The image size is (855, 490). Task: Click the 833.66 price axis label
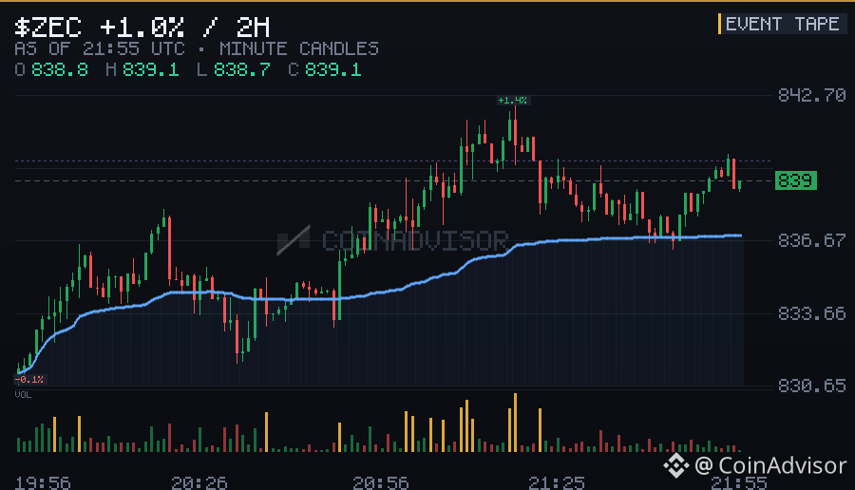pyautogui.click(x=812, y=313)
